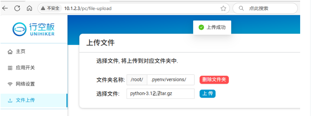
Task: Click the 上传成功 notification text
Action: [216, 27]
